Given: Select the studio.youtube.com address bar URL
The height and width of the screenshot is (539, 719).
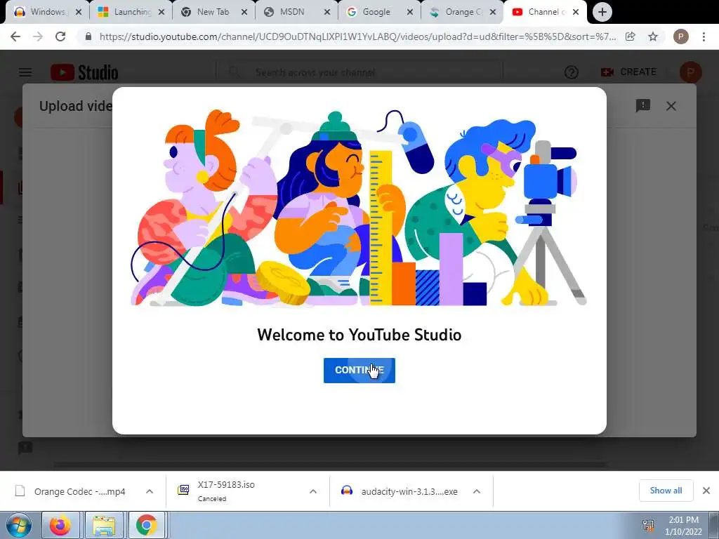Looking at the screenshot, I should [357, 36].
